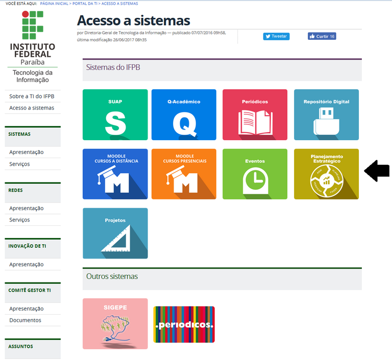
Task: Open the Repositório Digital tile
Action: click(x=326, y=115)
